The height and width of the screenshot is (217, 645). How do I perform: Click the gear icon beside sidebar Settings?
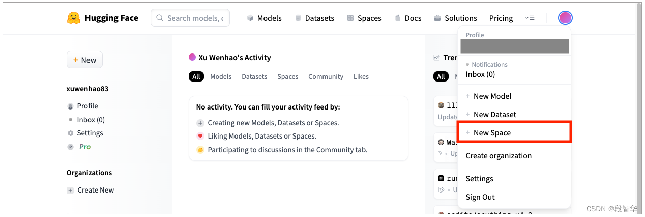click(70, 133)
